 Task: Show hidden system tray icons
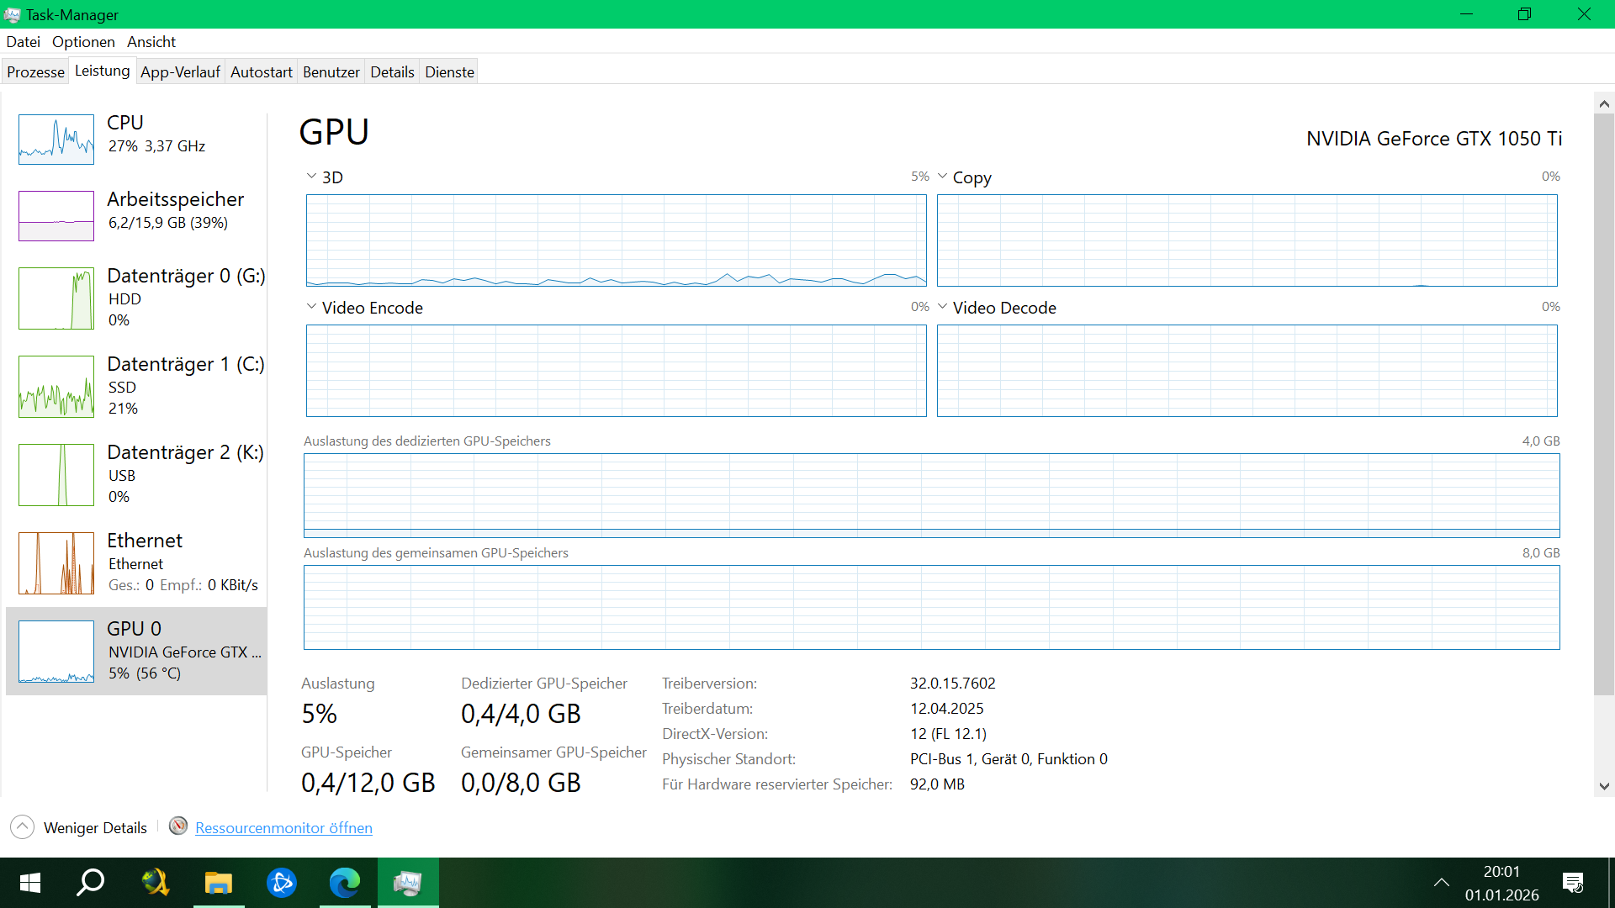tap(1441, 883)
